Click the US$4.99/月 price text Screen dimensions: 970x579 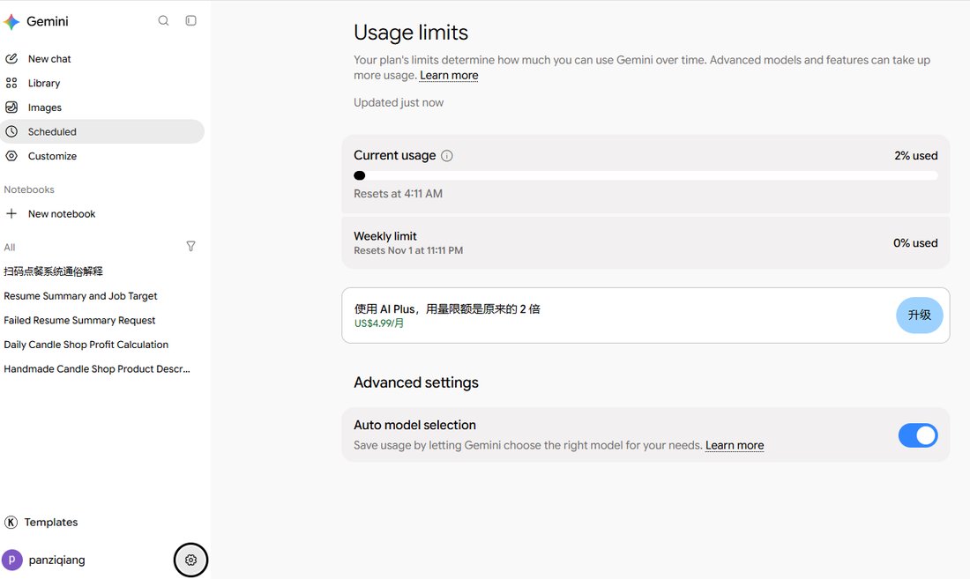(x=378, y=323)
